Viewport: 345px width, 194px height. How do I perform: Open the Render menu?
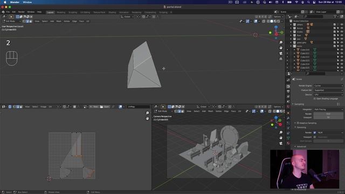(22, 12)
